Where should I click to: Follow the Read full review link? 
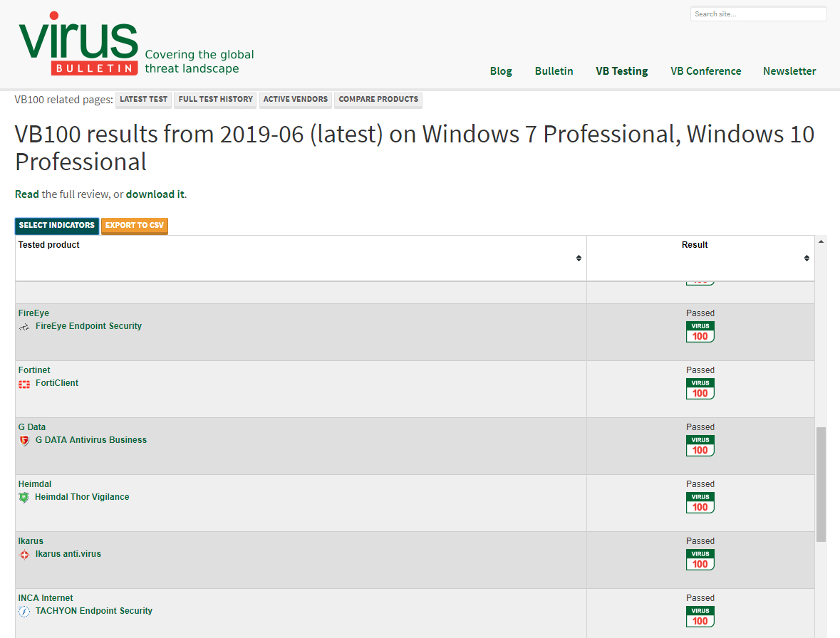27,194
